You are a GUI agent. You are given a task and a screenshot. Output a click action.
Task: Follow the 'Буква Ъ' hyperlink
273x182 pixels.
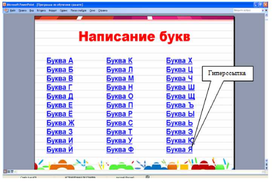pyautogui.click(x=180, y=105)
